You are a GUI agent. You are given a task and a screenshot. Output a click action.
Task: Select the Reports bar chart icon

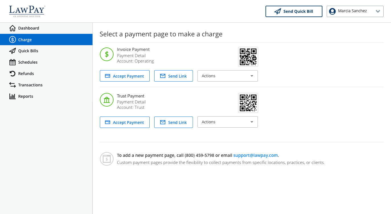tap(13, 96)
